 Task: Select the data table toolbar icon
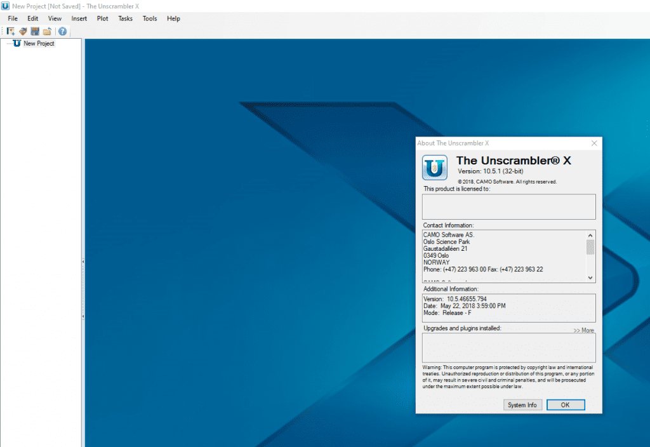tap(34, 30)
